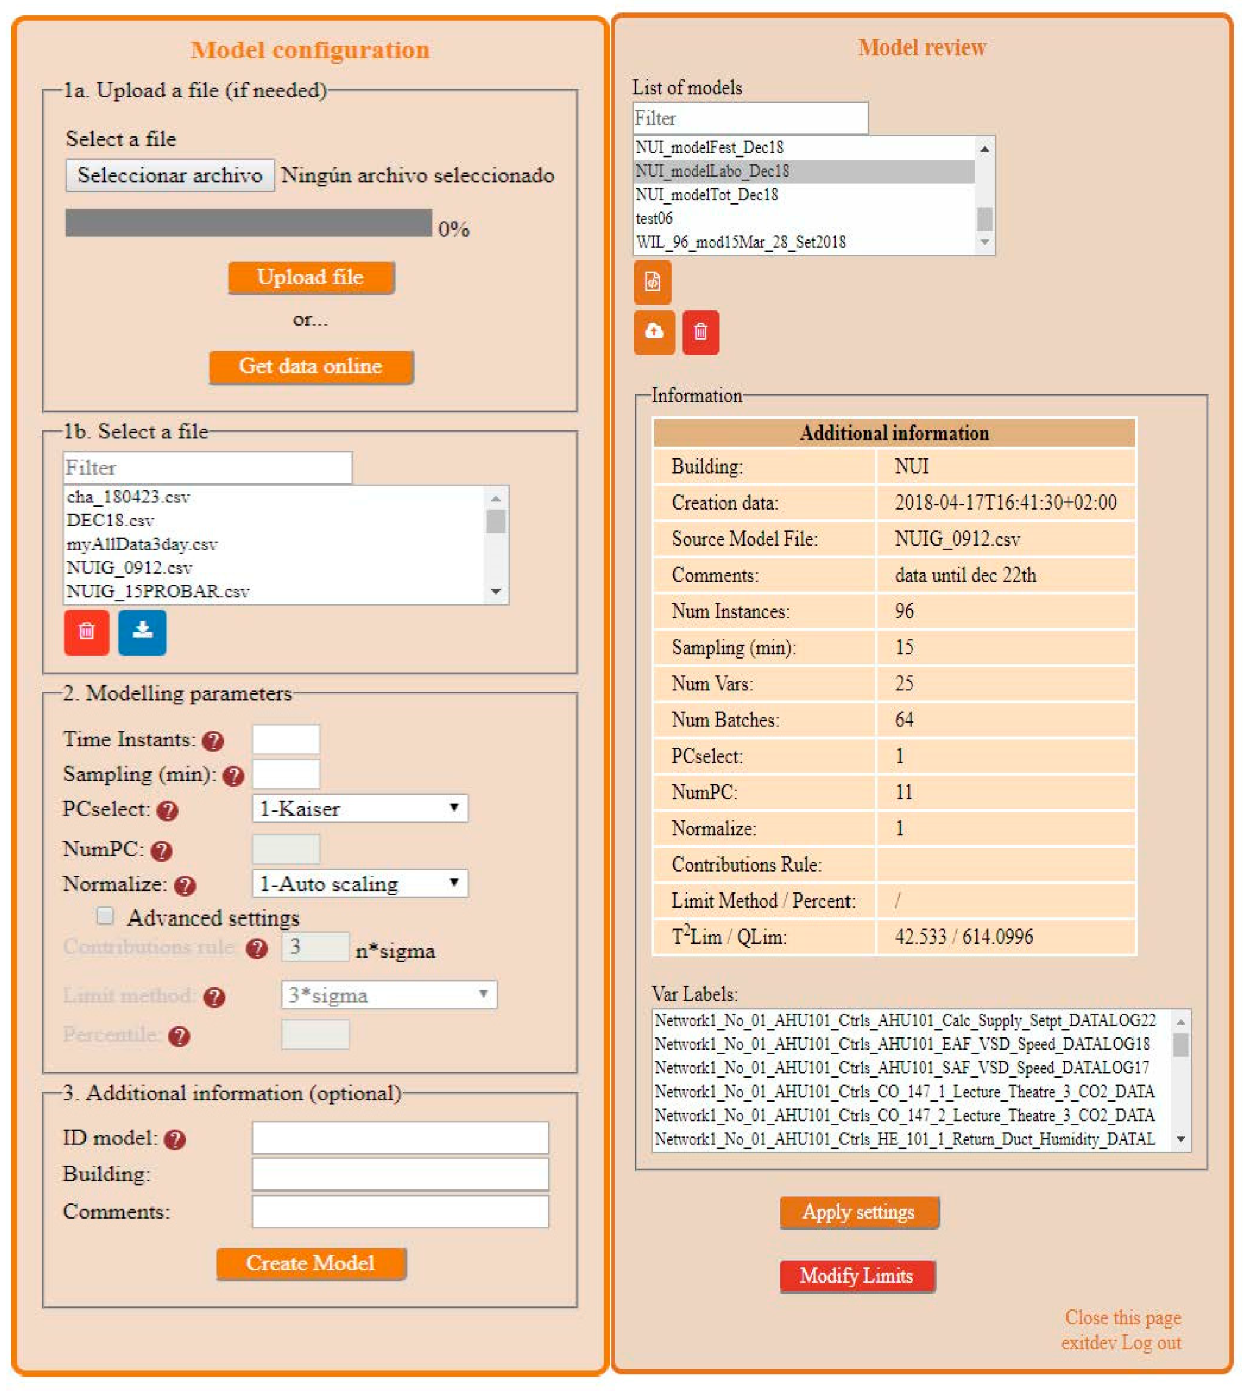Click the gray upload progress bar
Screen dimensions: 1249x1391
(249, 223)
